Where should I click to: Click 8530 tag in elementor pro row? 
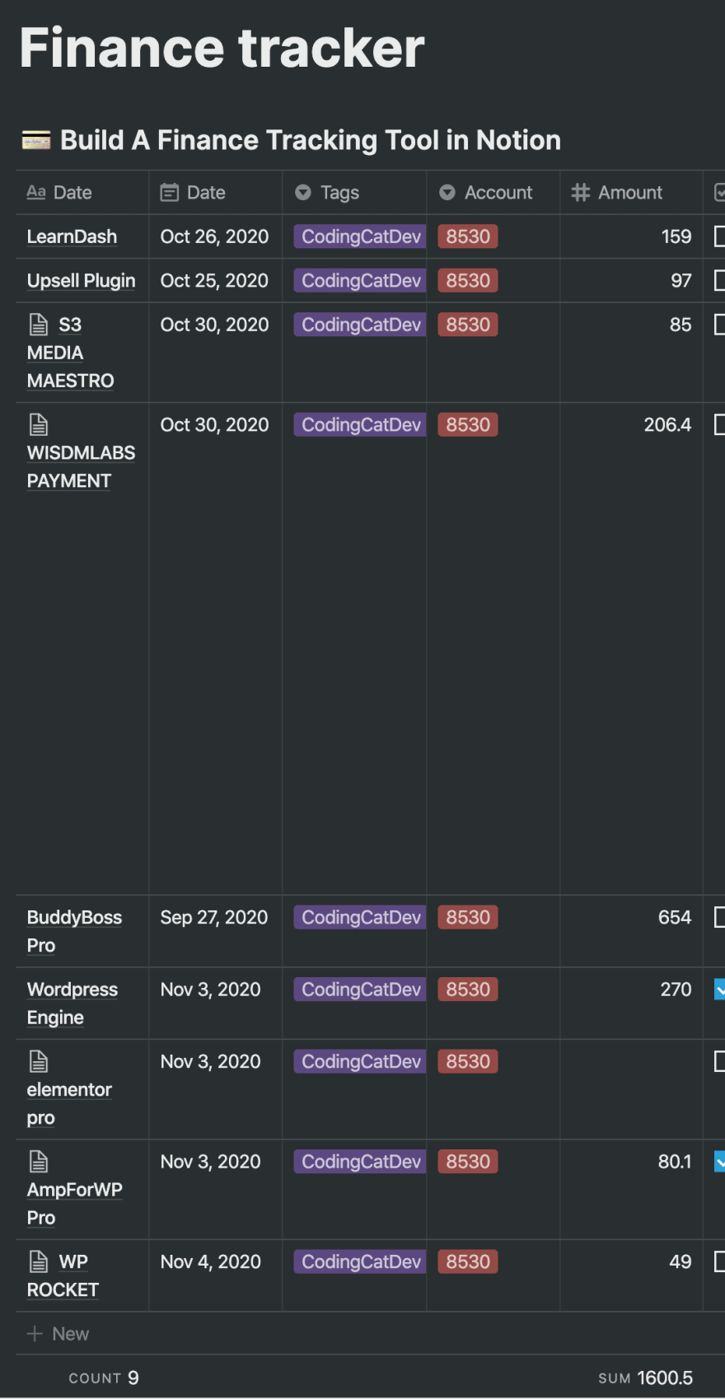[x=468, y=1061]
